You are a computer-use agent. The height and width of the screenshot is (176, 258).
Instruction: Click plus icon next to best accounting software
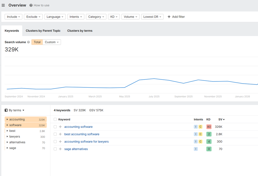click(60, 134)
